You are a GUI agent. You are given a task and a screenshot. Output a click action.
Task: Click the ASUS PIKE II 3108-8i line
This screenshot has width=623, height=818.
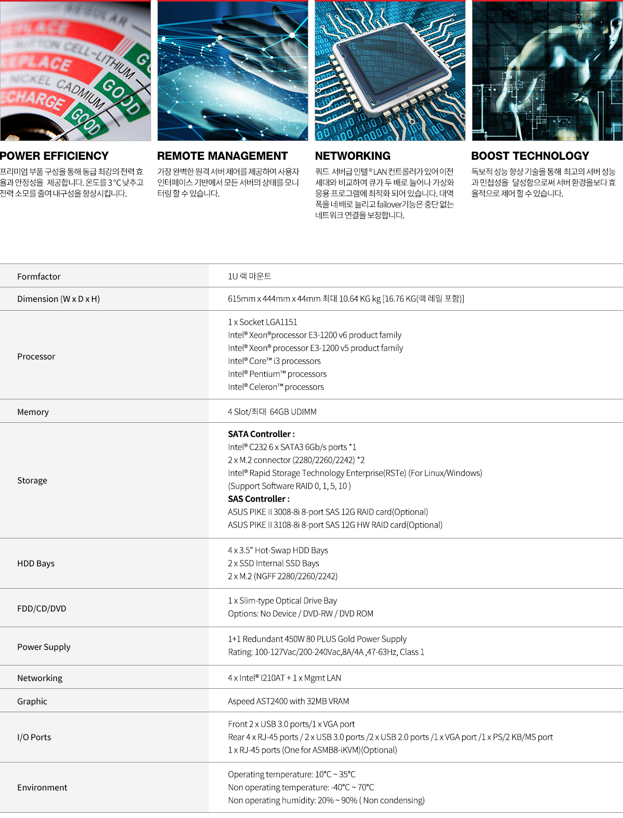click(335, 525)
